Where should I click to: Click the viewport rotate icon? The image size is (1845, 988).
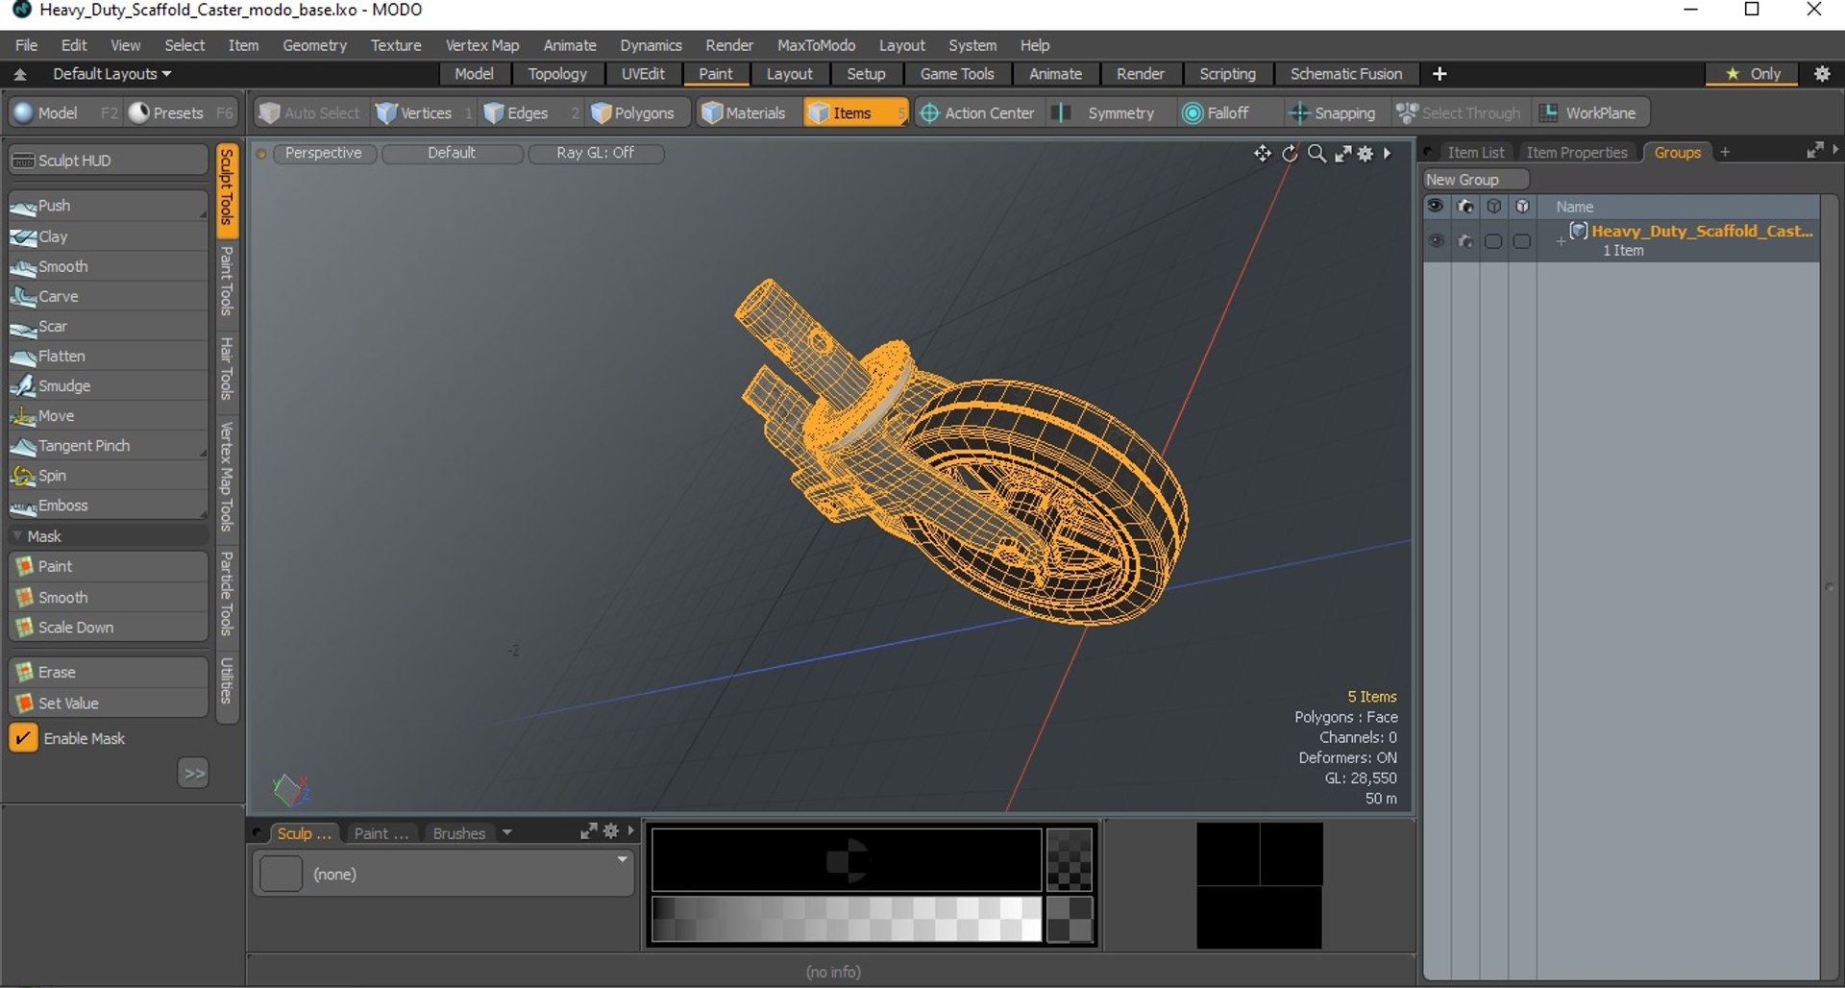tap(1290, 154)
